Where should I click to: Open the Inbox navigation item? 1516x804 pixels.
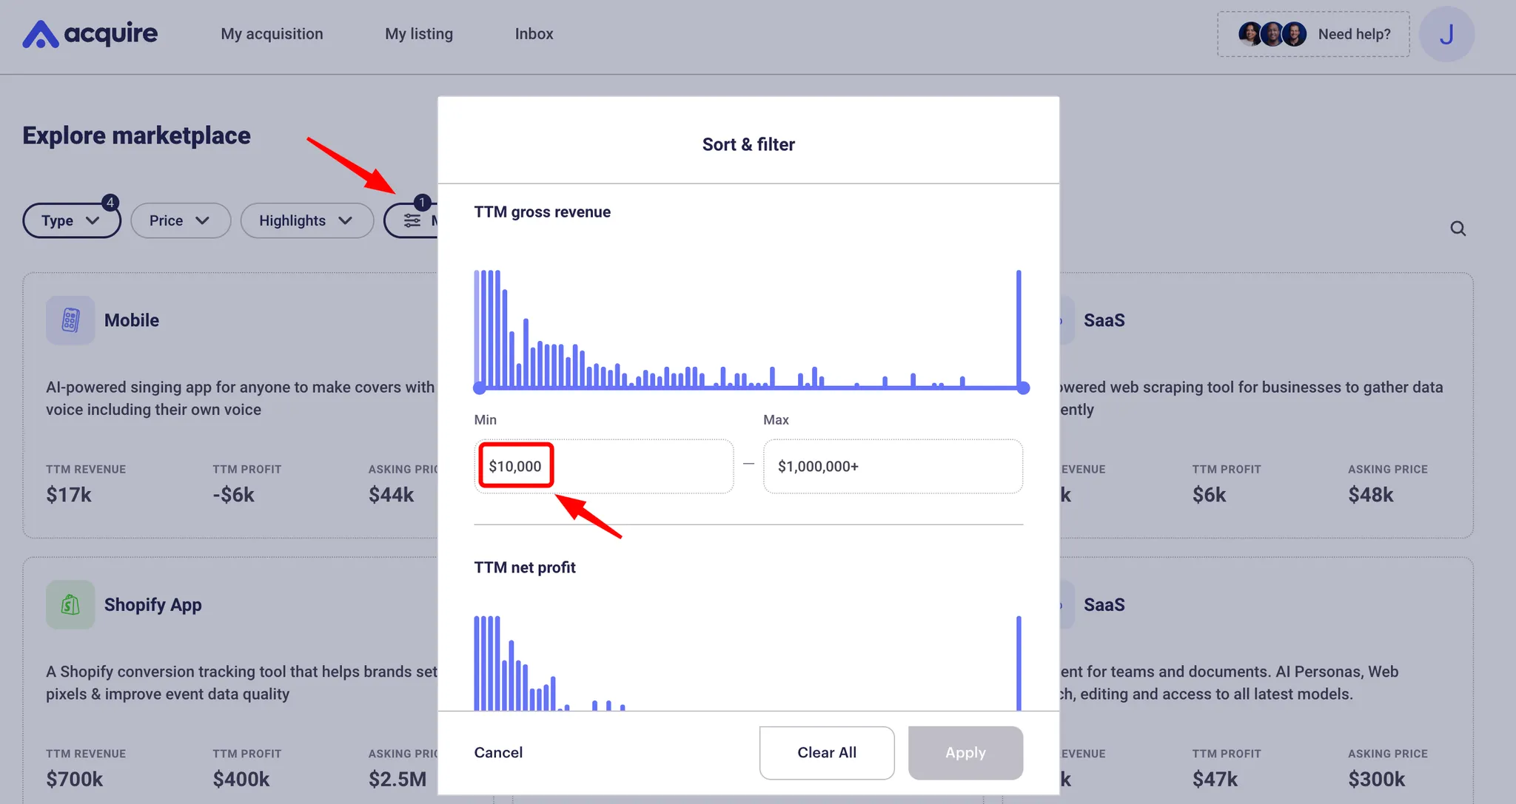coord(534,34)
